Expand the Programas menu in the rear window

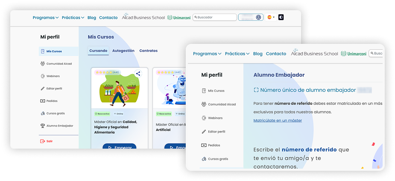[46, 17]
